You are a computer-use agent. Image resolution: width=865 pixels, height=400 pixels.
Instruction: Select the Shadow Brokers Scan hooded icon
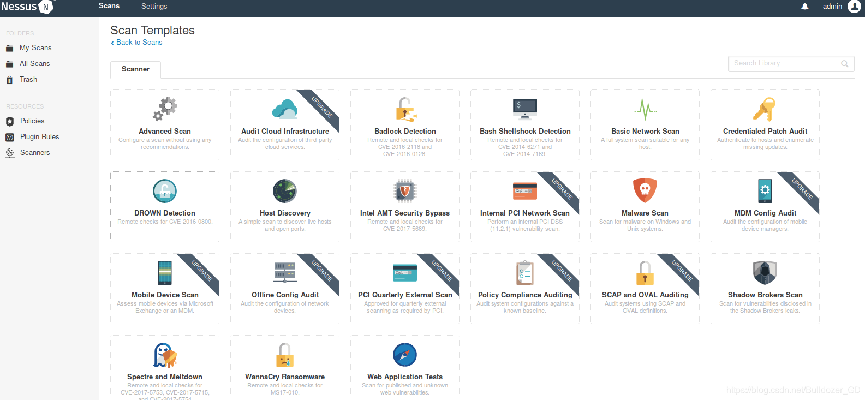(765, 273)
